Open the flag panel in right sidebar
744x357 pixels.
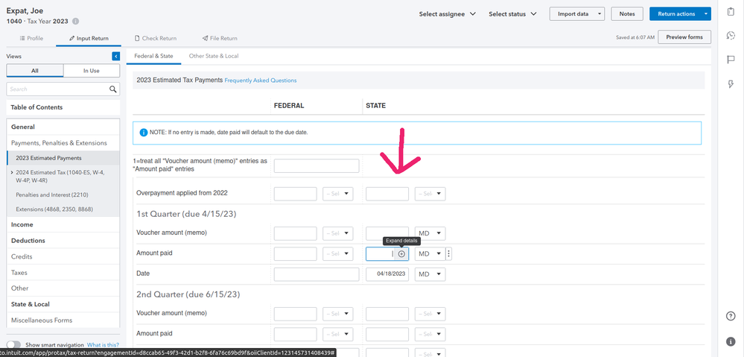click(731, 60)
